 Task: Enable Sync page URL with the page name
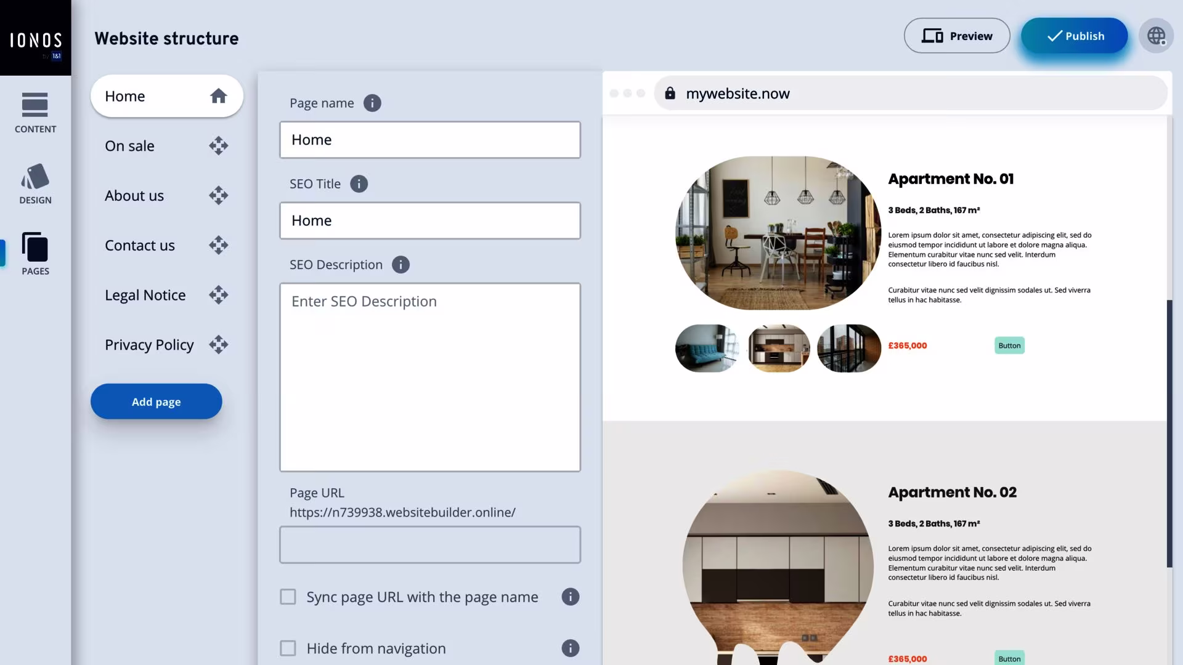pos(288,597)
